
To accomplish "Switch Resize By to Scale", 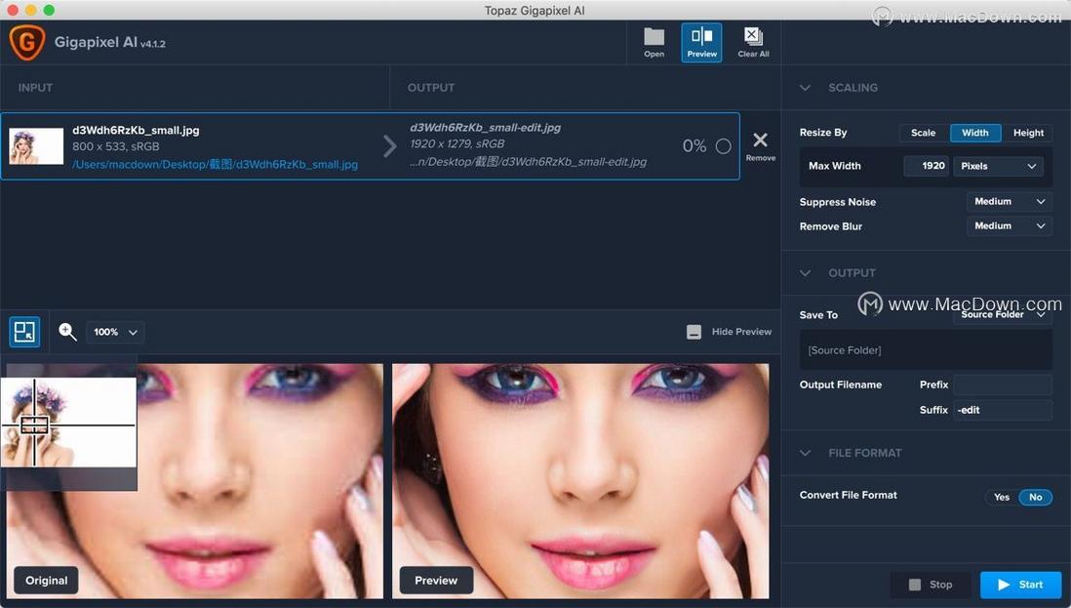I will [x=923, y=133].
